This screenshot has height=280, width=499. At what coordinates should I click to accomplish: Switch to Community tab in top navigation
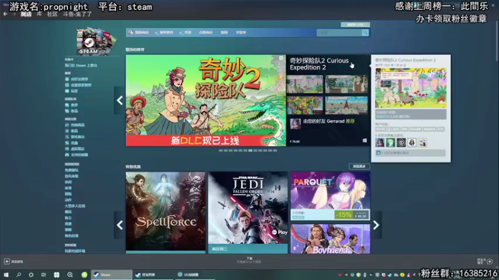[x=52, y=14]
